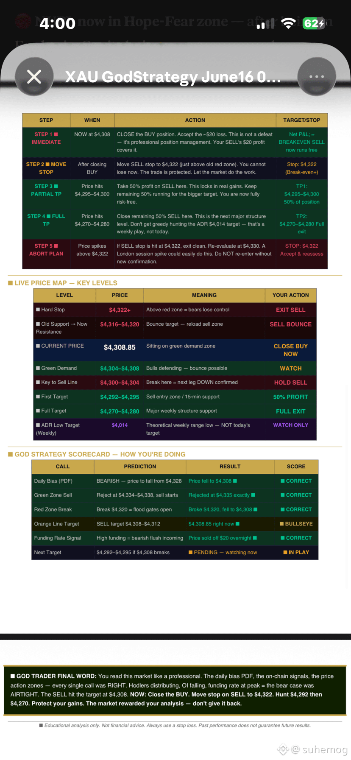Screen dimensions: 351x760
Task: Tap the cellular signal bars icon
Action: pos(266,24)
